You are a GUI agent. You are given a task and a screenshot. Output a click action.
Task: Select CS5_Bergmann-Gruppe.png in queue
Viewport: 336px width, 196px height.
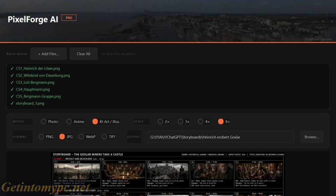coord(38,96)
